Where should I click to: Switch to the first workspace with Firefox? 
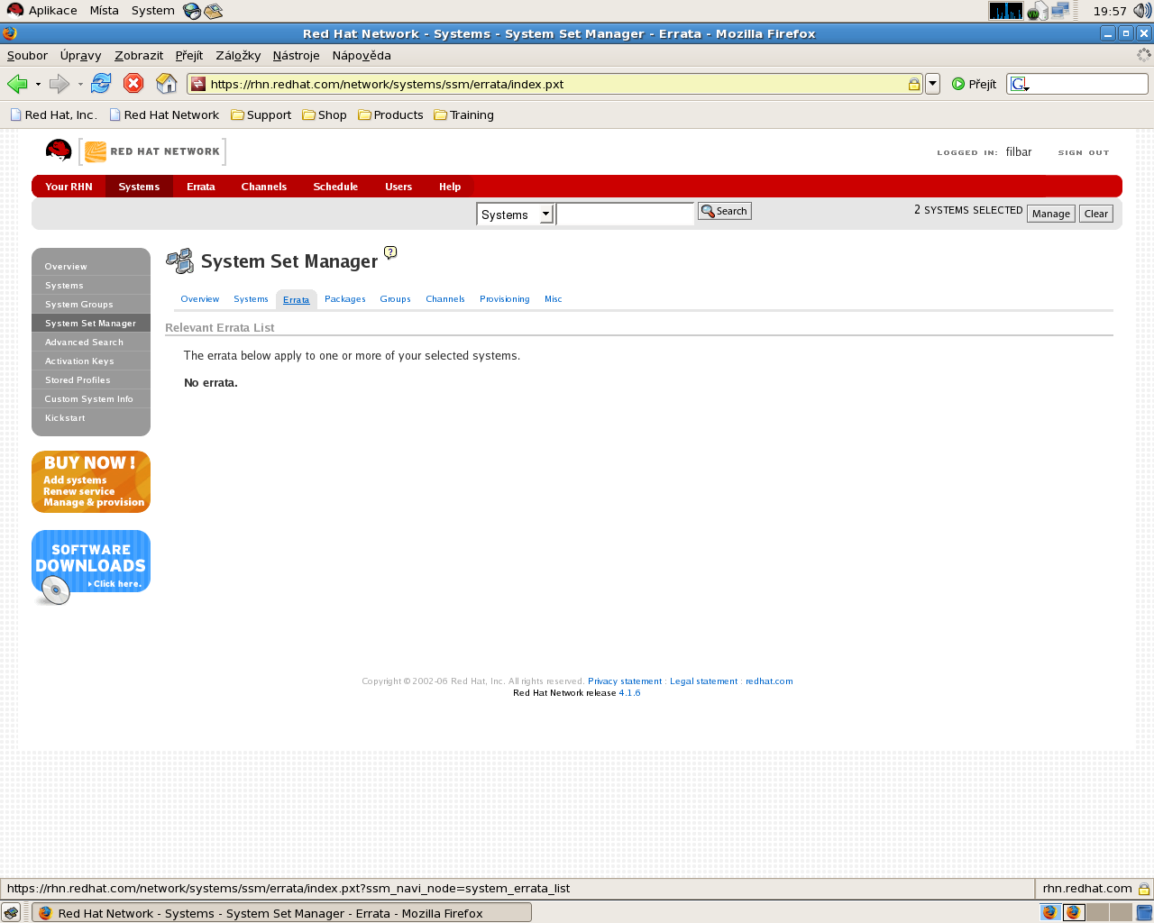pyautogui.click(x=1049, y=912)
